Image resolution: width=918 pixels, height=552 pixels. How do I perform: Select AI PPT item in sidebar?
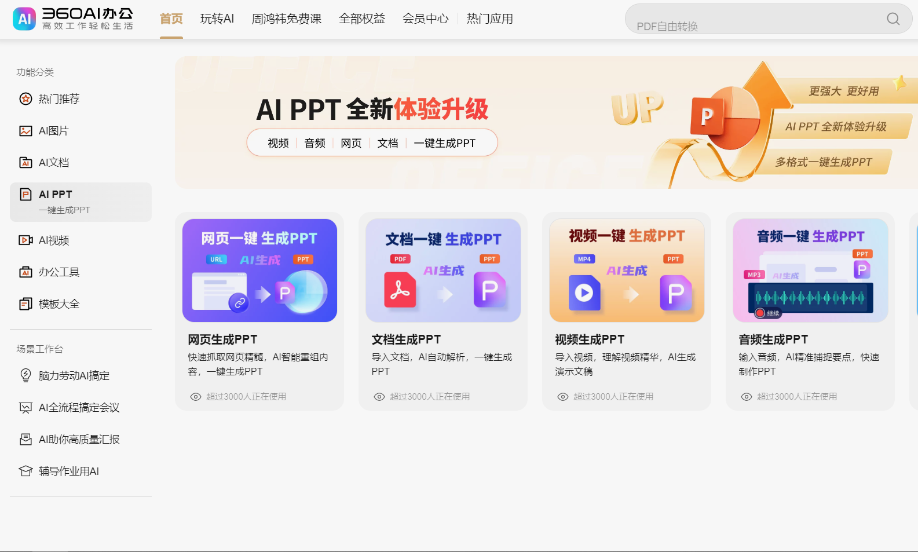[81, 202]
